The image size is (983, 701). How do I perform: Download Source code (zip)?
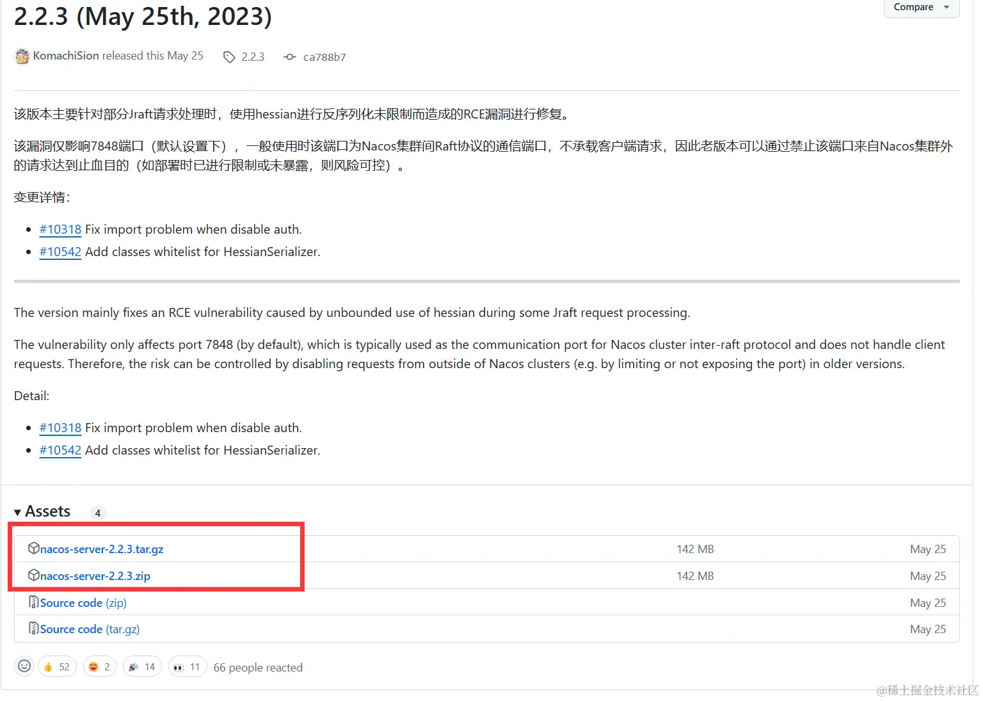pos(83,603)
